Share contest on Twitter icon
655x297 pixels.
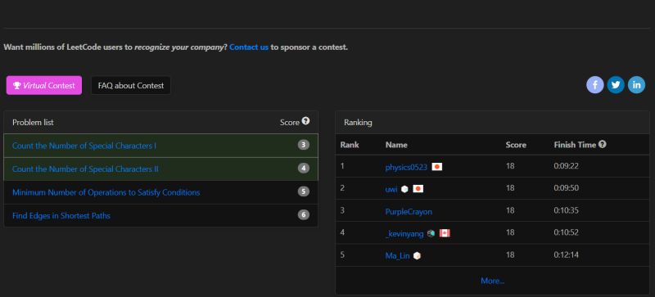click(x=616, y=85)
